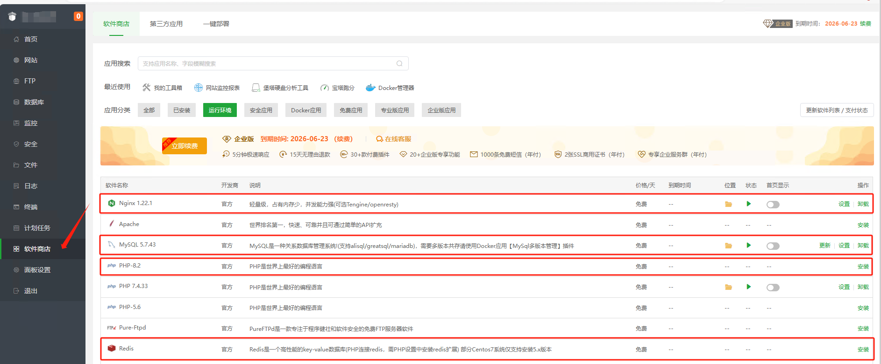
Task: Install Pure-Ftpd via 安装 link
Action: point(863,329)
